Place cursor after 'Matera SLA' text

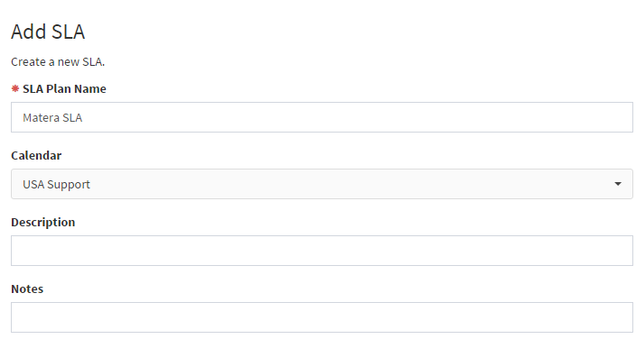(84, 117)
